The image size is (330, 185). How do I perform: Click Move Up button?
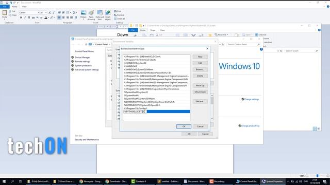coord(200,86)
